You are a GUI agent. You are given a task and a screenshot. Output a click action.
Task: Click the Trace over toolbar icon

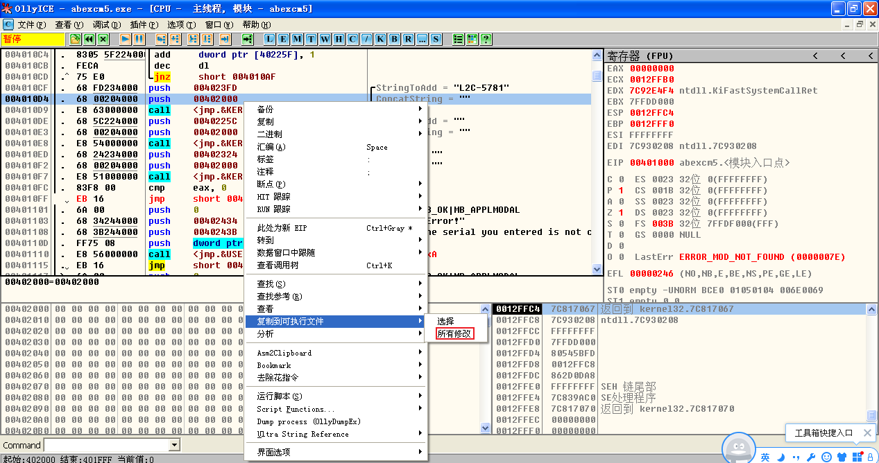coord(206,39)
